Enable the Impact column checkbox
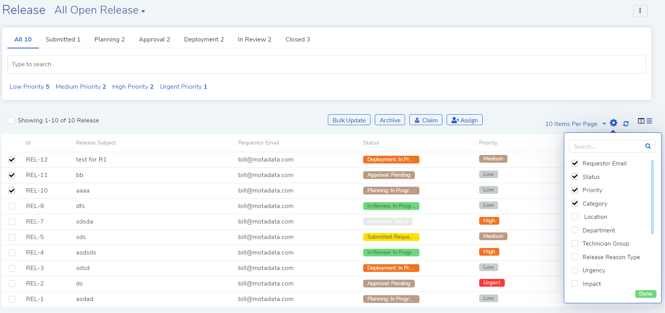Viewport: 665px width, 313px height. coord(575,284)
